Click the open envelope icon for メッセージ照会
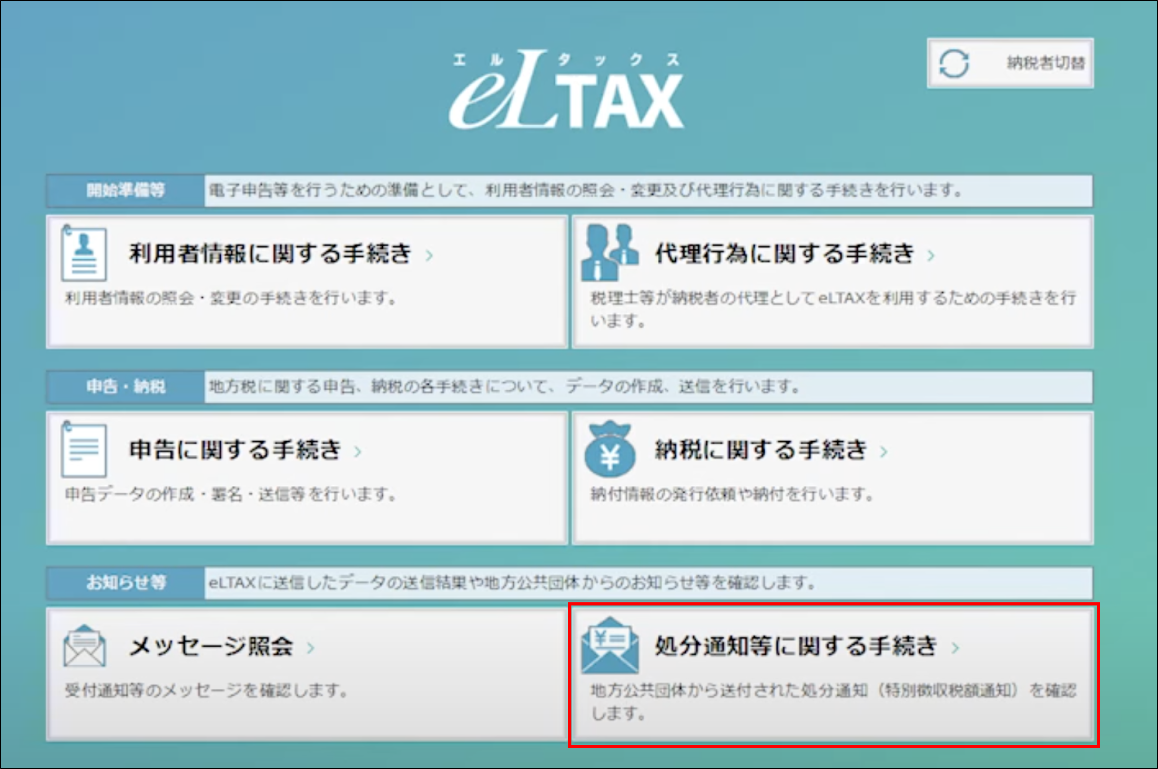Screen dimensions: 1158x769 (x=84, y=646)
